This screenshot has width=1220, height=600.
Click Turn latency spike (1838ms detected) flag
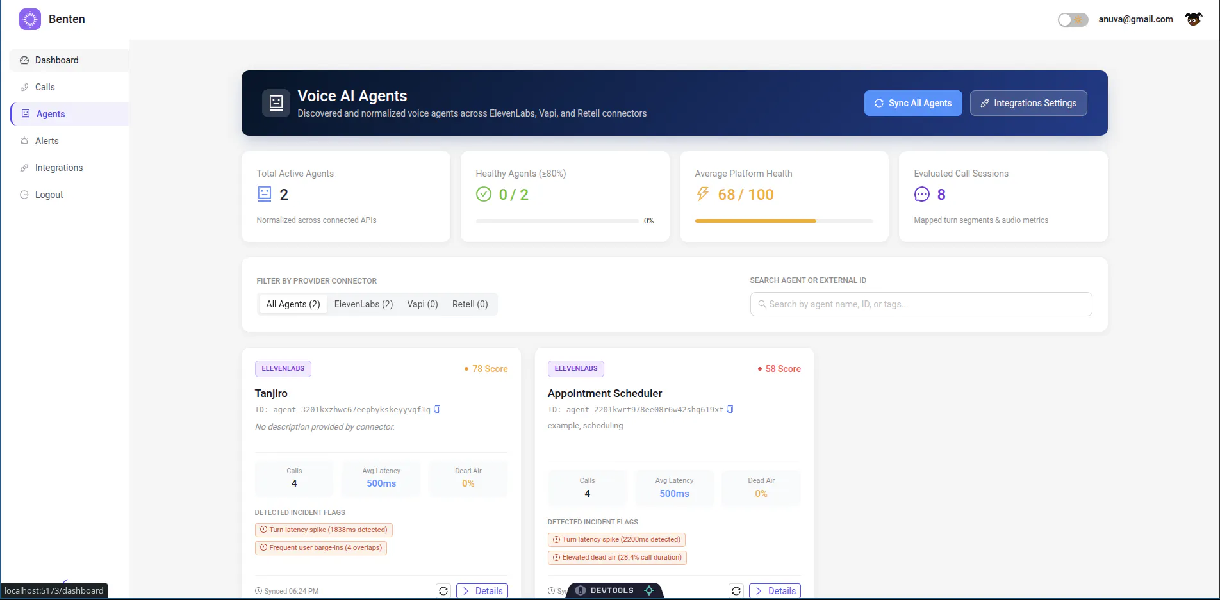[x=324, y=530]
